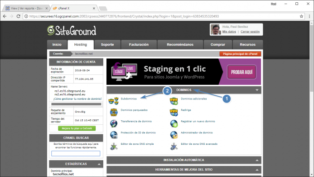Click the Name Servers horizontal scrollbar
This screenshot has width=314, height=177.
pyautogui.click(x=76, y=104)
